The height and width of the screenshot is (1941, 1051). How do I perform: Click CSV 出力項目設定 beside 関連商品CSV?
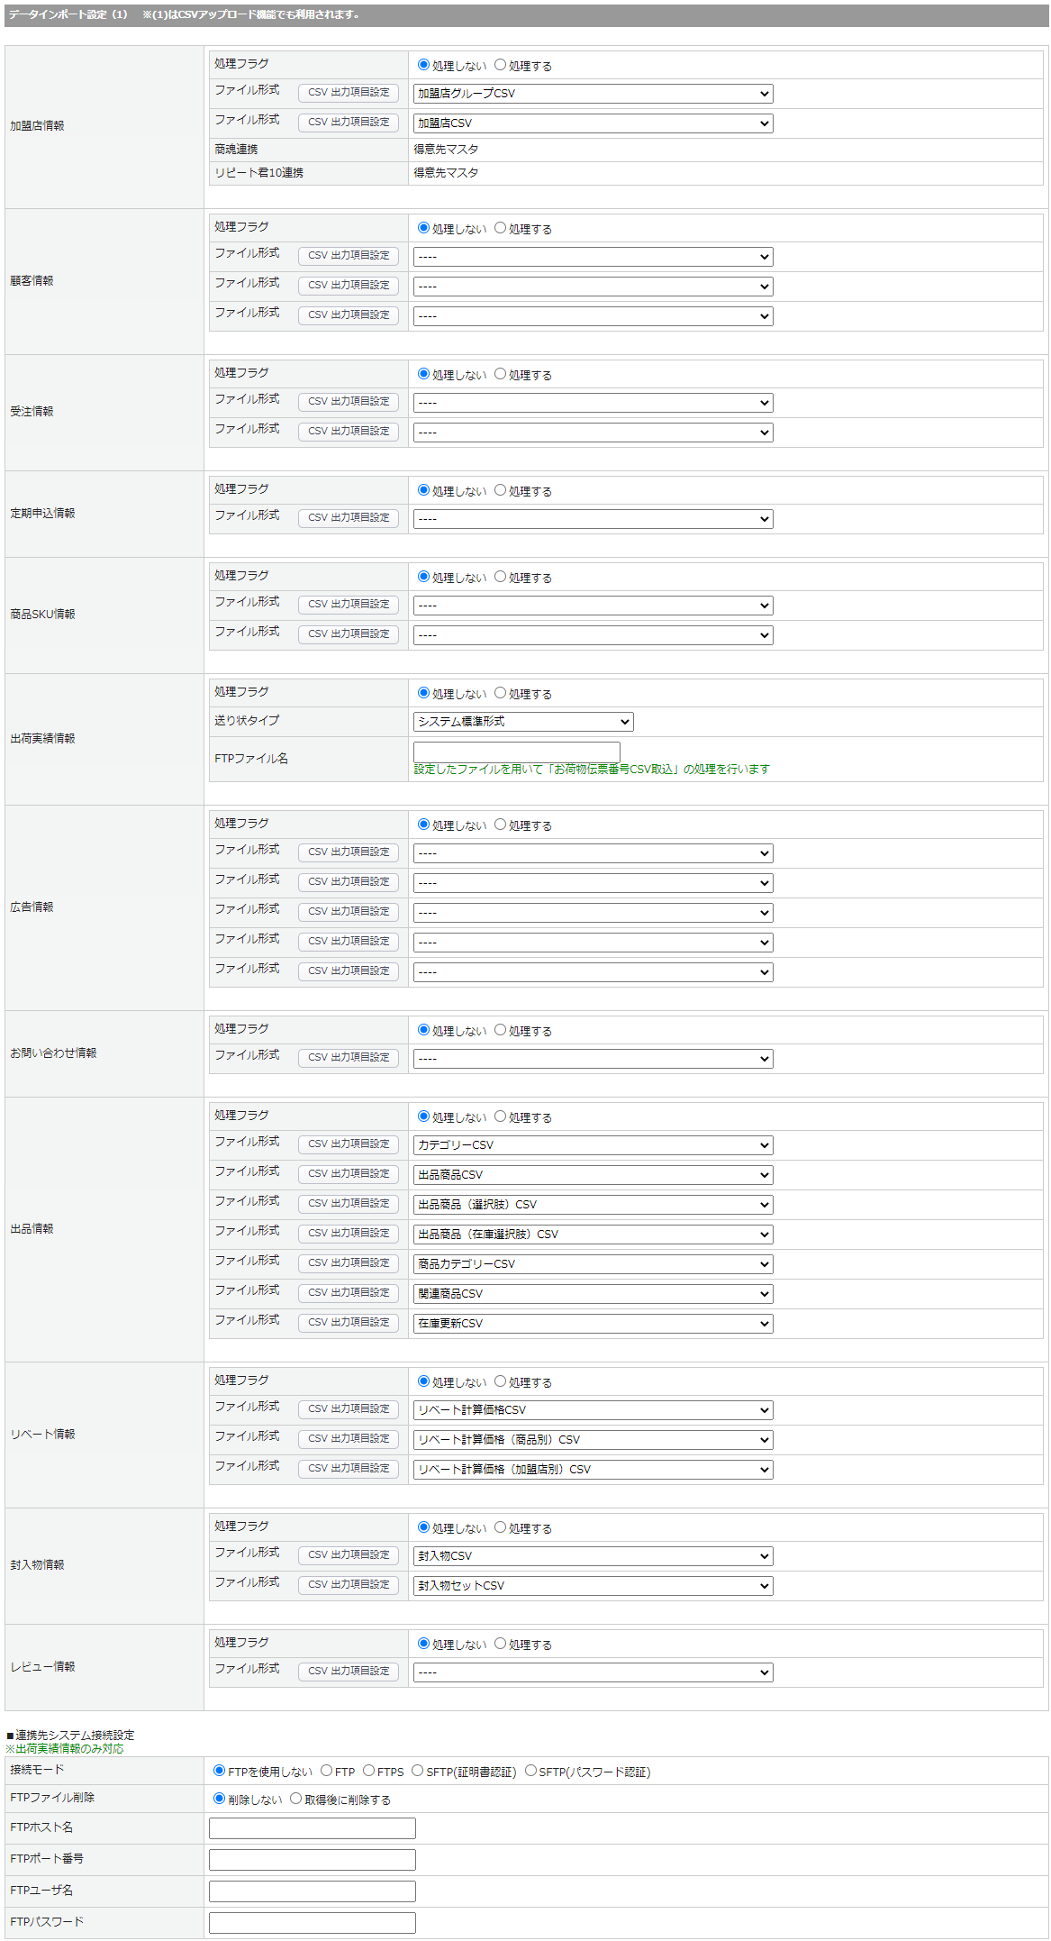click(349, 1293)
